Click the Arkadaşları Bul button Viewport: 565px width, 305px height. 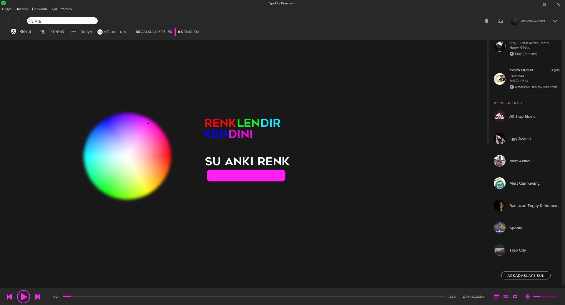pos(526,275)
